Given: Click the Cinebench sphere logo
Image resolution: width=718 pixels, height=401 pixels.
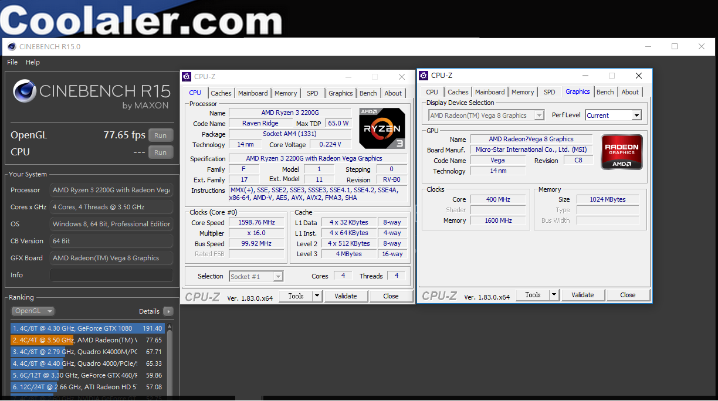Looking at the screenshot, I should pos(25,91).
